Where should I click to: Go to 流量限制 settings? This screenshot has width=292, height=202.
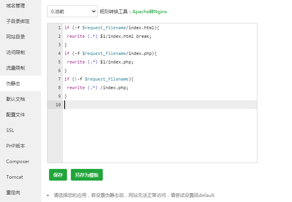16,68
